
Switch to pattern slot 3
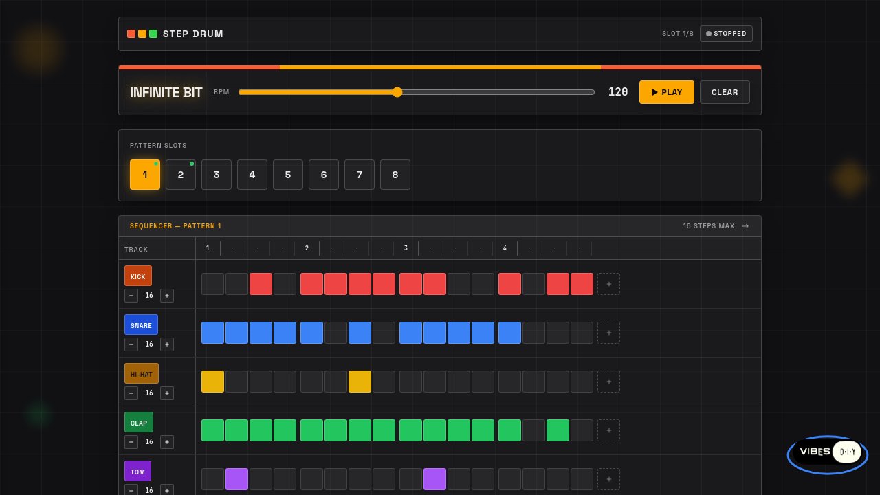pyautogui.click(x=217, y=175)
